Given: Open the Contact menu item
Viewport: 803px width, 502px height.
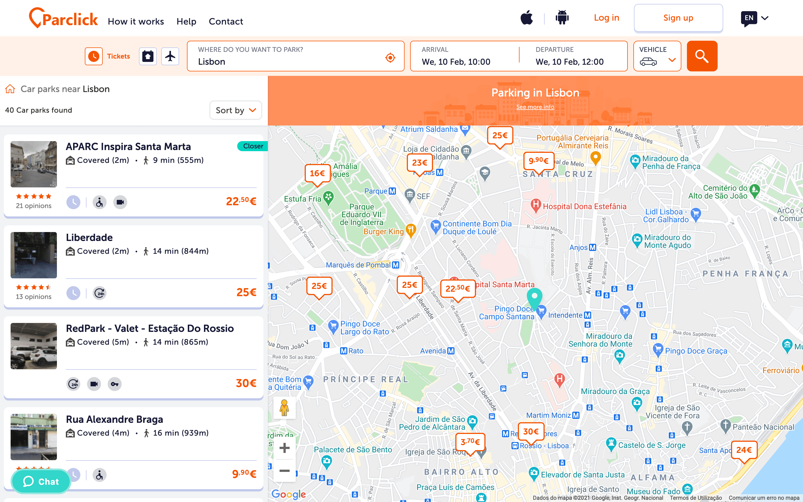Looking at the screenshot, I should click(226, 21).
